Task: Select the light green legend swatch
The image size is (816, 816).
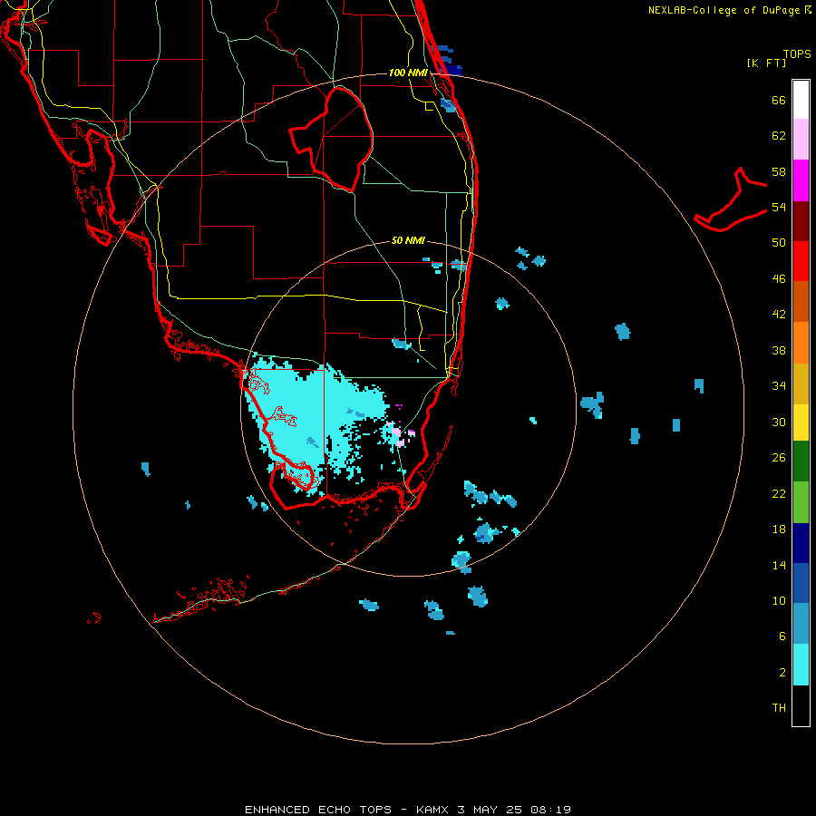Action: tap(801, 502)
